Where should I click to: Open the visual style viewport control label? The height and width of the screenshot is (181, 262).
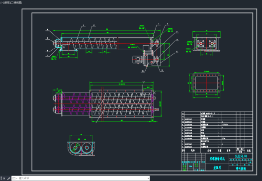coord(17,2)
